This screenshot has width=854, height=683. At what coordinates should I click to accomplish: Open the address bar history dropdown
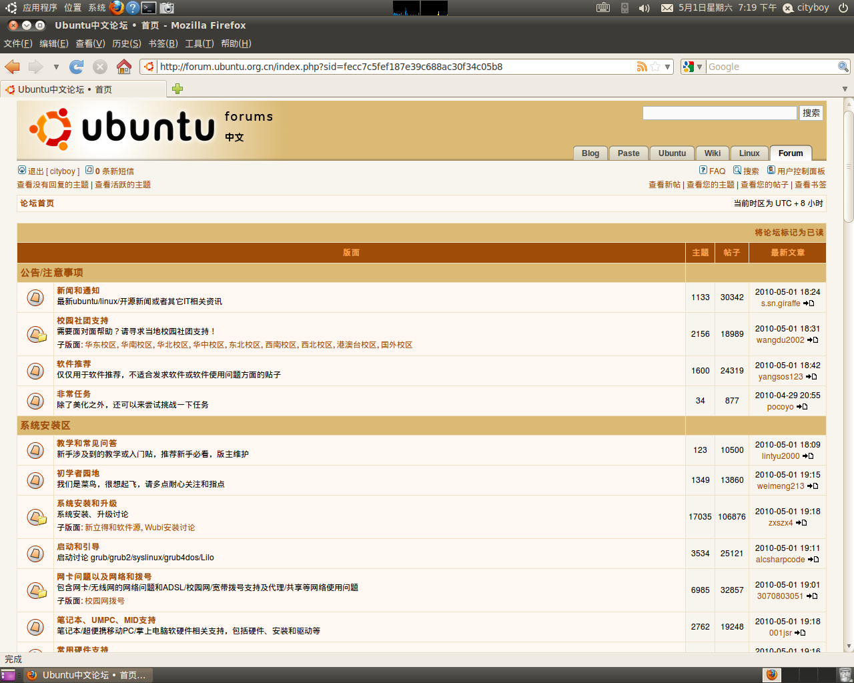[x=667, y=67]
